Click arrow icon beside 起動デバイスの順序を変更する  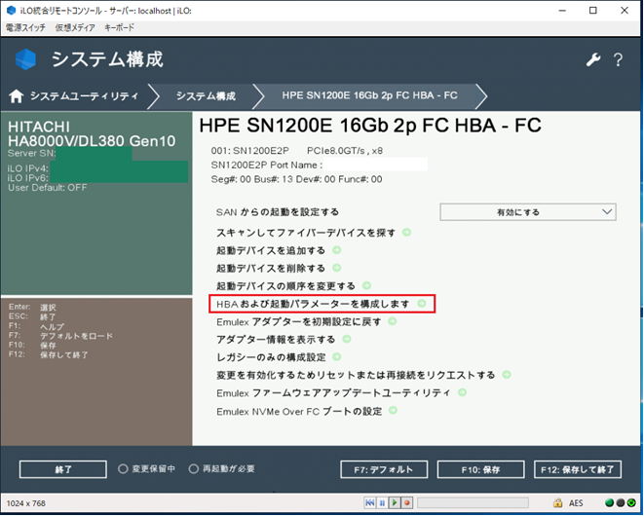point(366,285)
